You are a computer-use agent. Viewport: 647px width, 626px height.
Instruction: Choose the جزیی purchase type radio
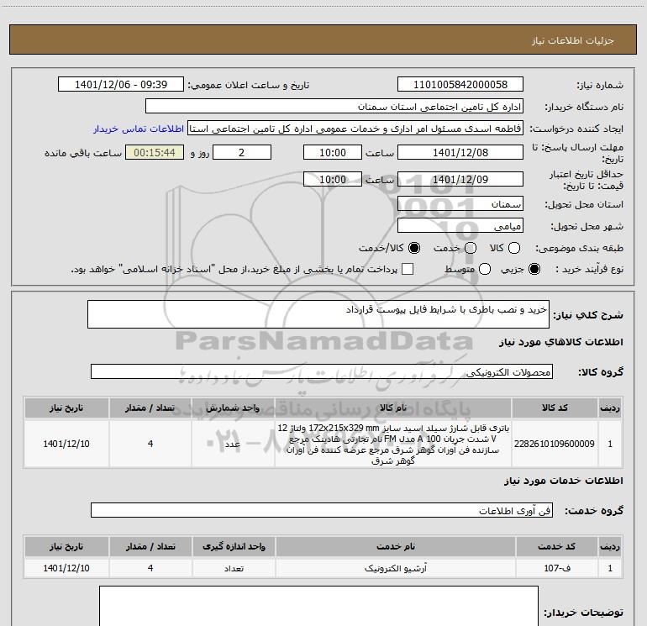(534, 269)
